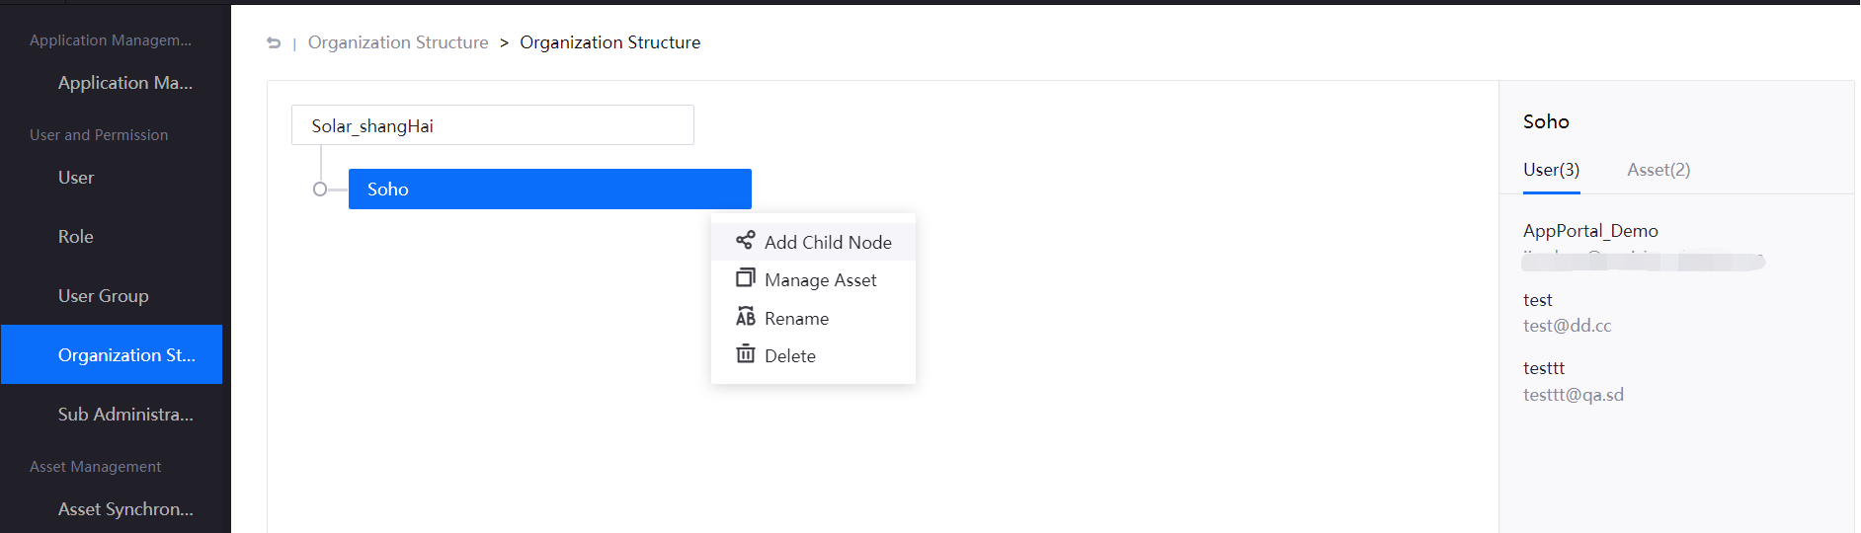Select Add Child Node menu option

[x=828, y=243]
